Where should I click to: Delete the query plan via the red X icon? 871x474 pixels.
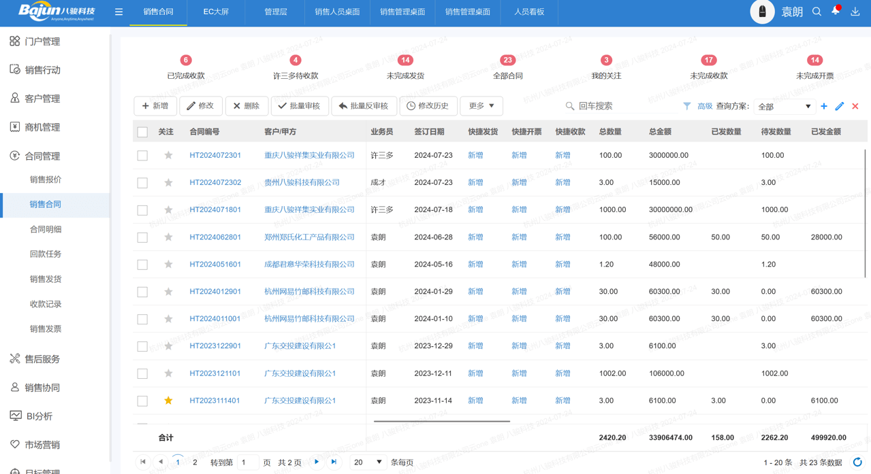(x=854, y=106)
